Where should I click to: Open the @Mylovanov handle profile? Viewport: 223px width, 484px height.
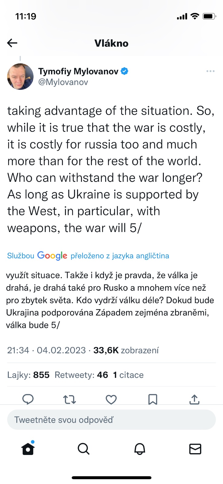[x=63, y=82]
